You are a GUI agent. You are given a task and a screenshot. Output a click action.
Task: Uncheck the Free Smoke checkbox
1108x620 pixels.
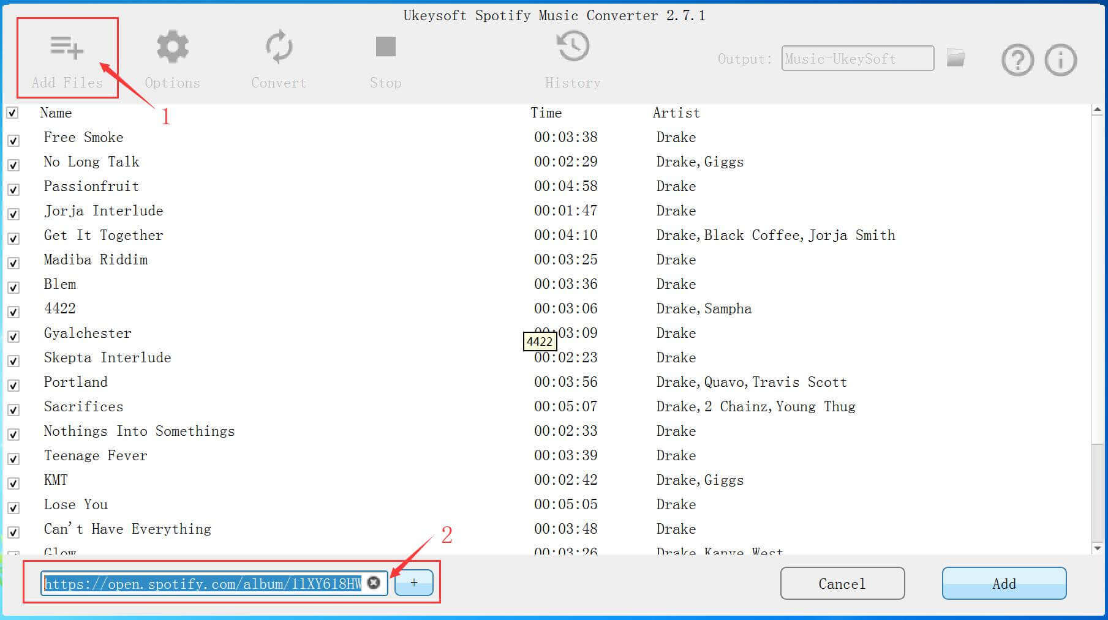pos(13,141)
